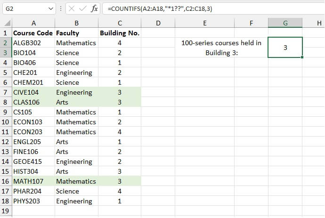Select the highlighted column G header
The image size is (325, 218).
pos(285,23)
